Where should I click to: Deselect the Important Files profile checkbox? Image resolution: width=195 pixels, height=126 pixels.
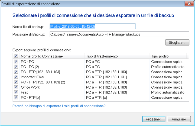coord(16,77)
